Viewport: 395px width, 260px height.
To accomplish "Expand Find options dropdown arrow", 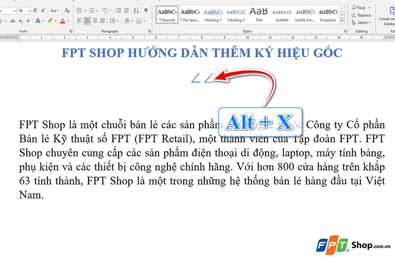I will point(369,8).
